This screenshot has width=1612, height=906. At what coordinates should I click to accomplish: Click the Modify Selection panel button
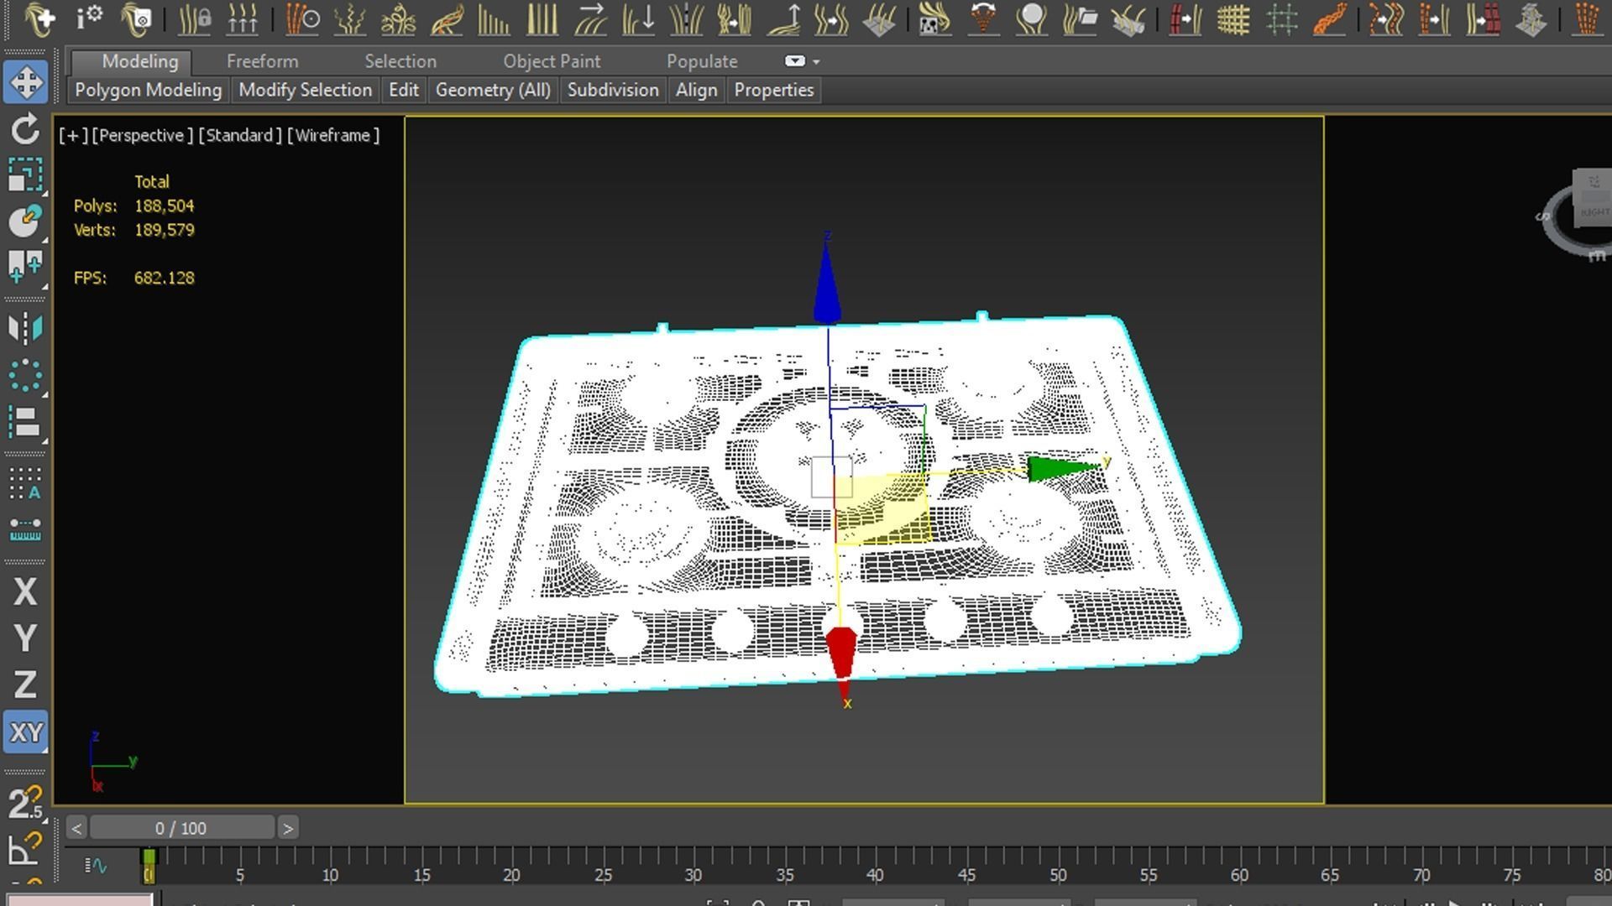(x=305, y=90)
